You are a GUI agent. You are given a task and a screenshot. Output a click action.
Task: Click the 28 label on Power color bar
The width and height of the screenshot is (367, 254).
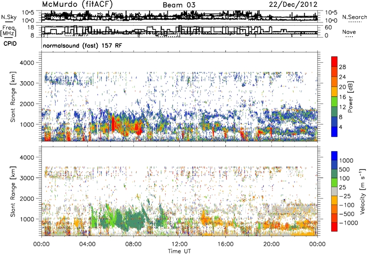click(x=342, y=67)
